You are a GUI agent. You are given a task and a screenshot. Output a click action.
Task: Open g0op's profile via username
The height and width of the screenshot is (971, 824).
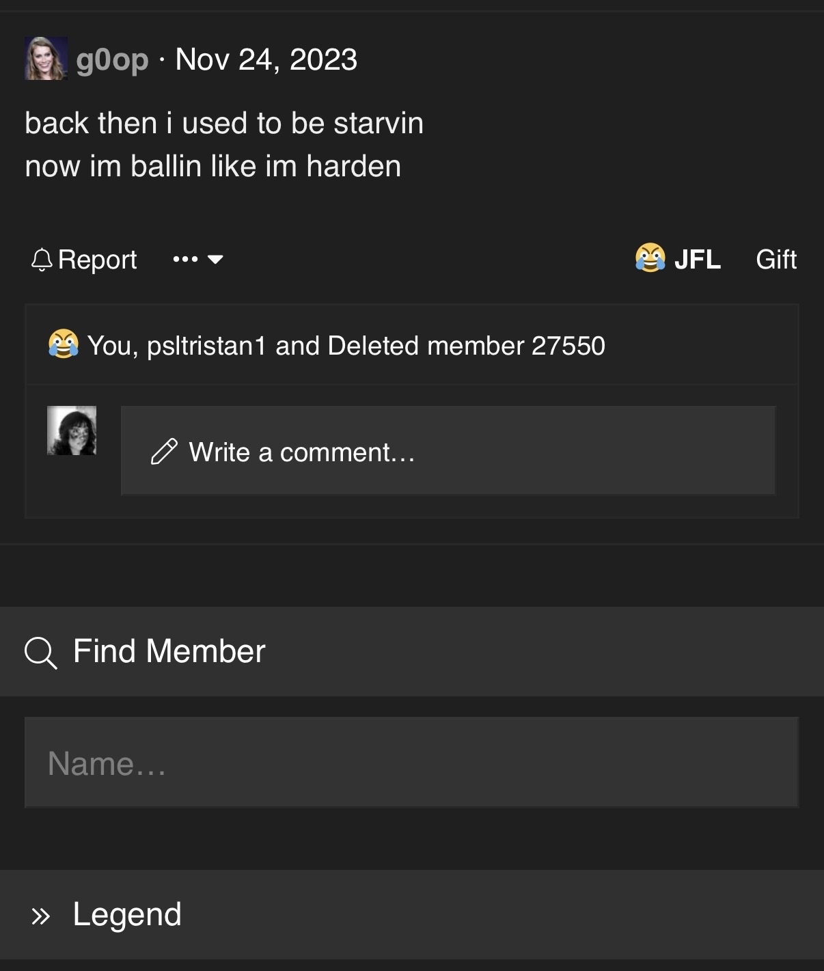point(112,59)
